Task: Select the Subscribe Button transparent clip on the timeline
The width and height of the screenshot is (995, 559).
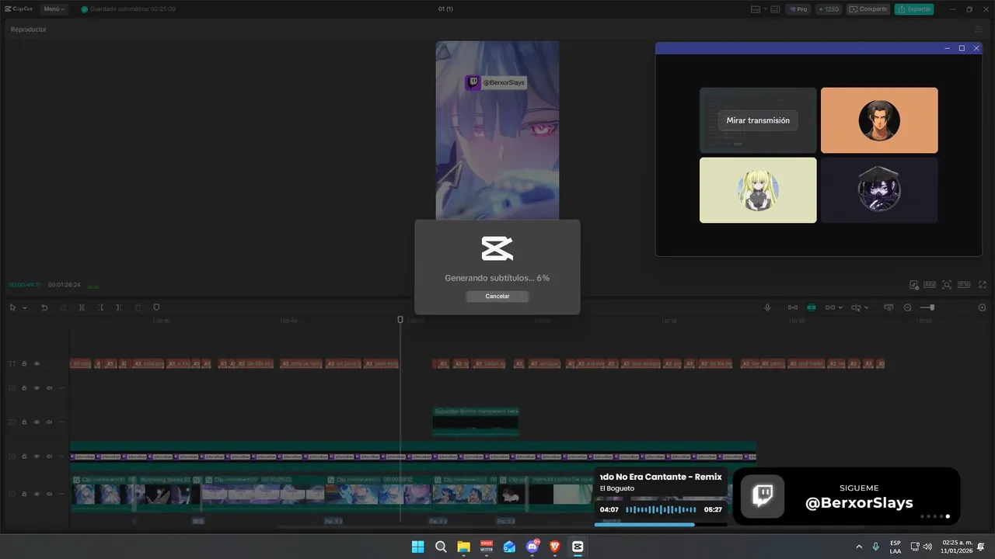Action: point(476,421)
